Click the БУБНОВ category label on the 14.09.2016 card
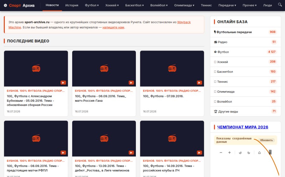This screenshot has height=177, width=285. coord(172,161)
